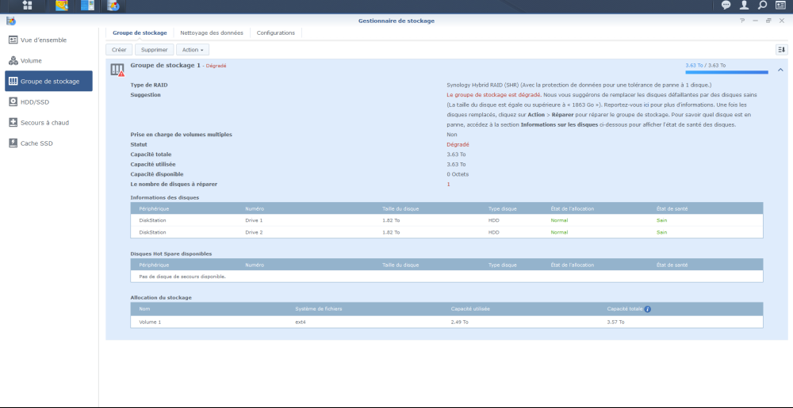Open the DSM main menu grid icon
The image size is (793, 408).
(x=27, y=6)
